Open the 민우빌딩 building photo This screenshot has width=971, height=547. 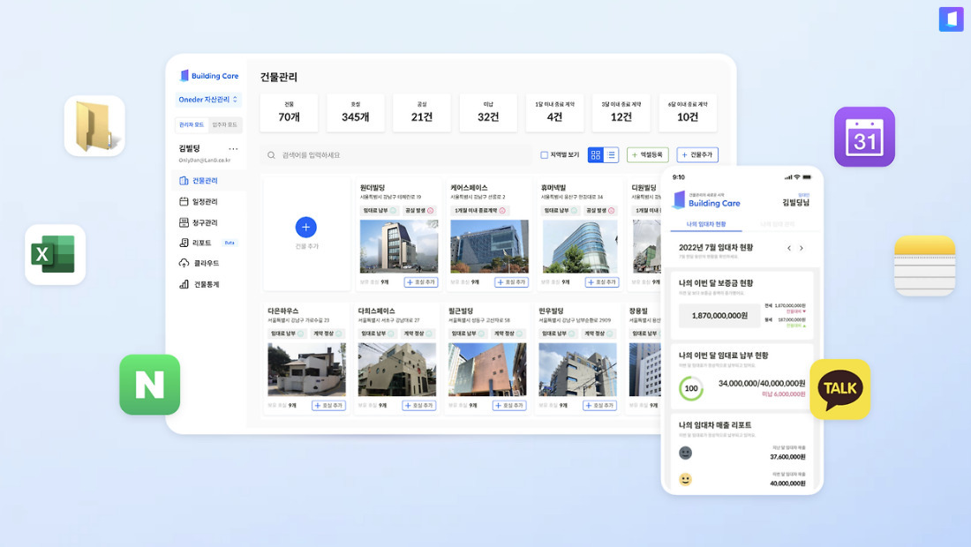coord(578,370)
